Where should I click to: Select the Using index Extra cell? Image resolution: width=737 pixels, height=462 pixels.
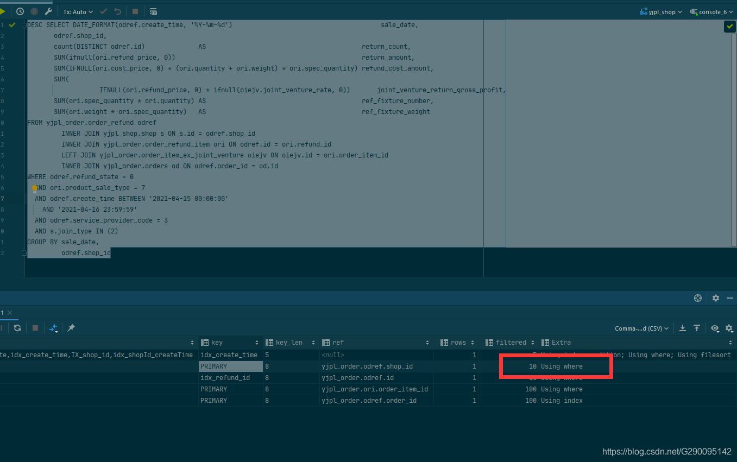pyautogui.click(x=638, y=401)
